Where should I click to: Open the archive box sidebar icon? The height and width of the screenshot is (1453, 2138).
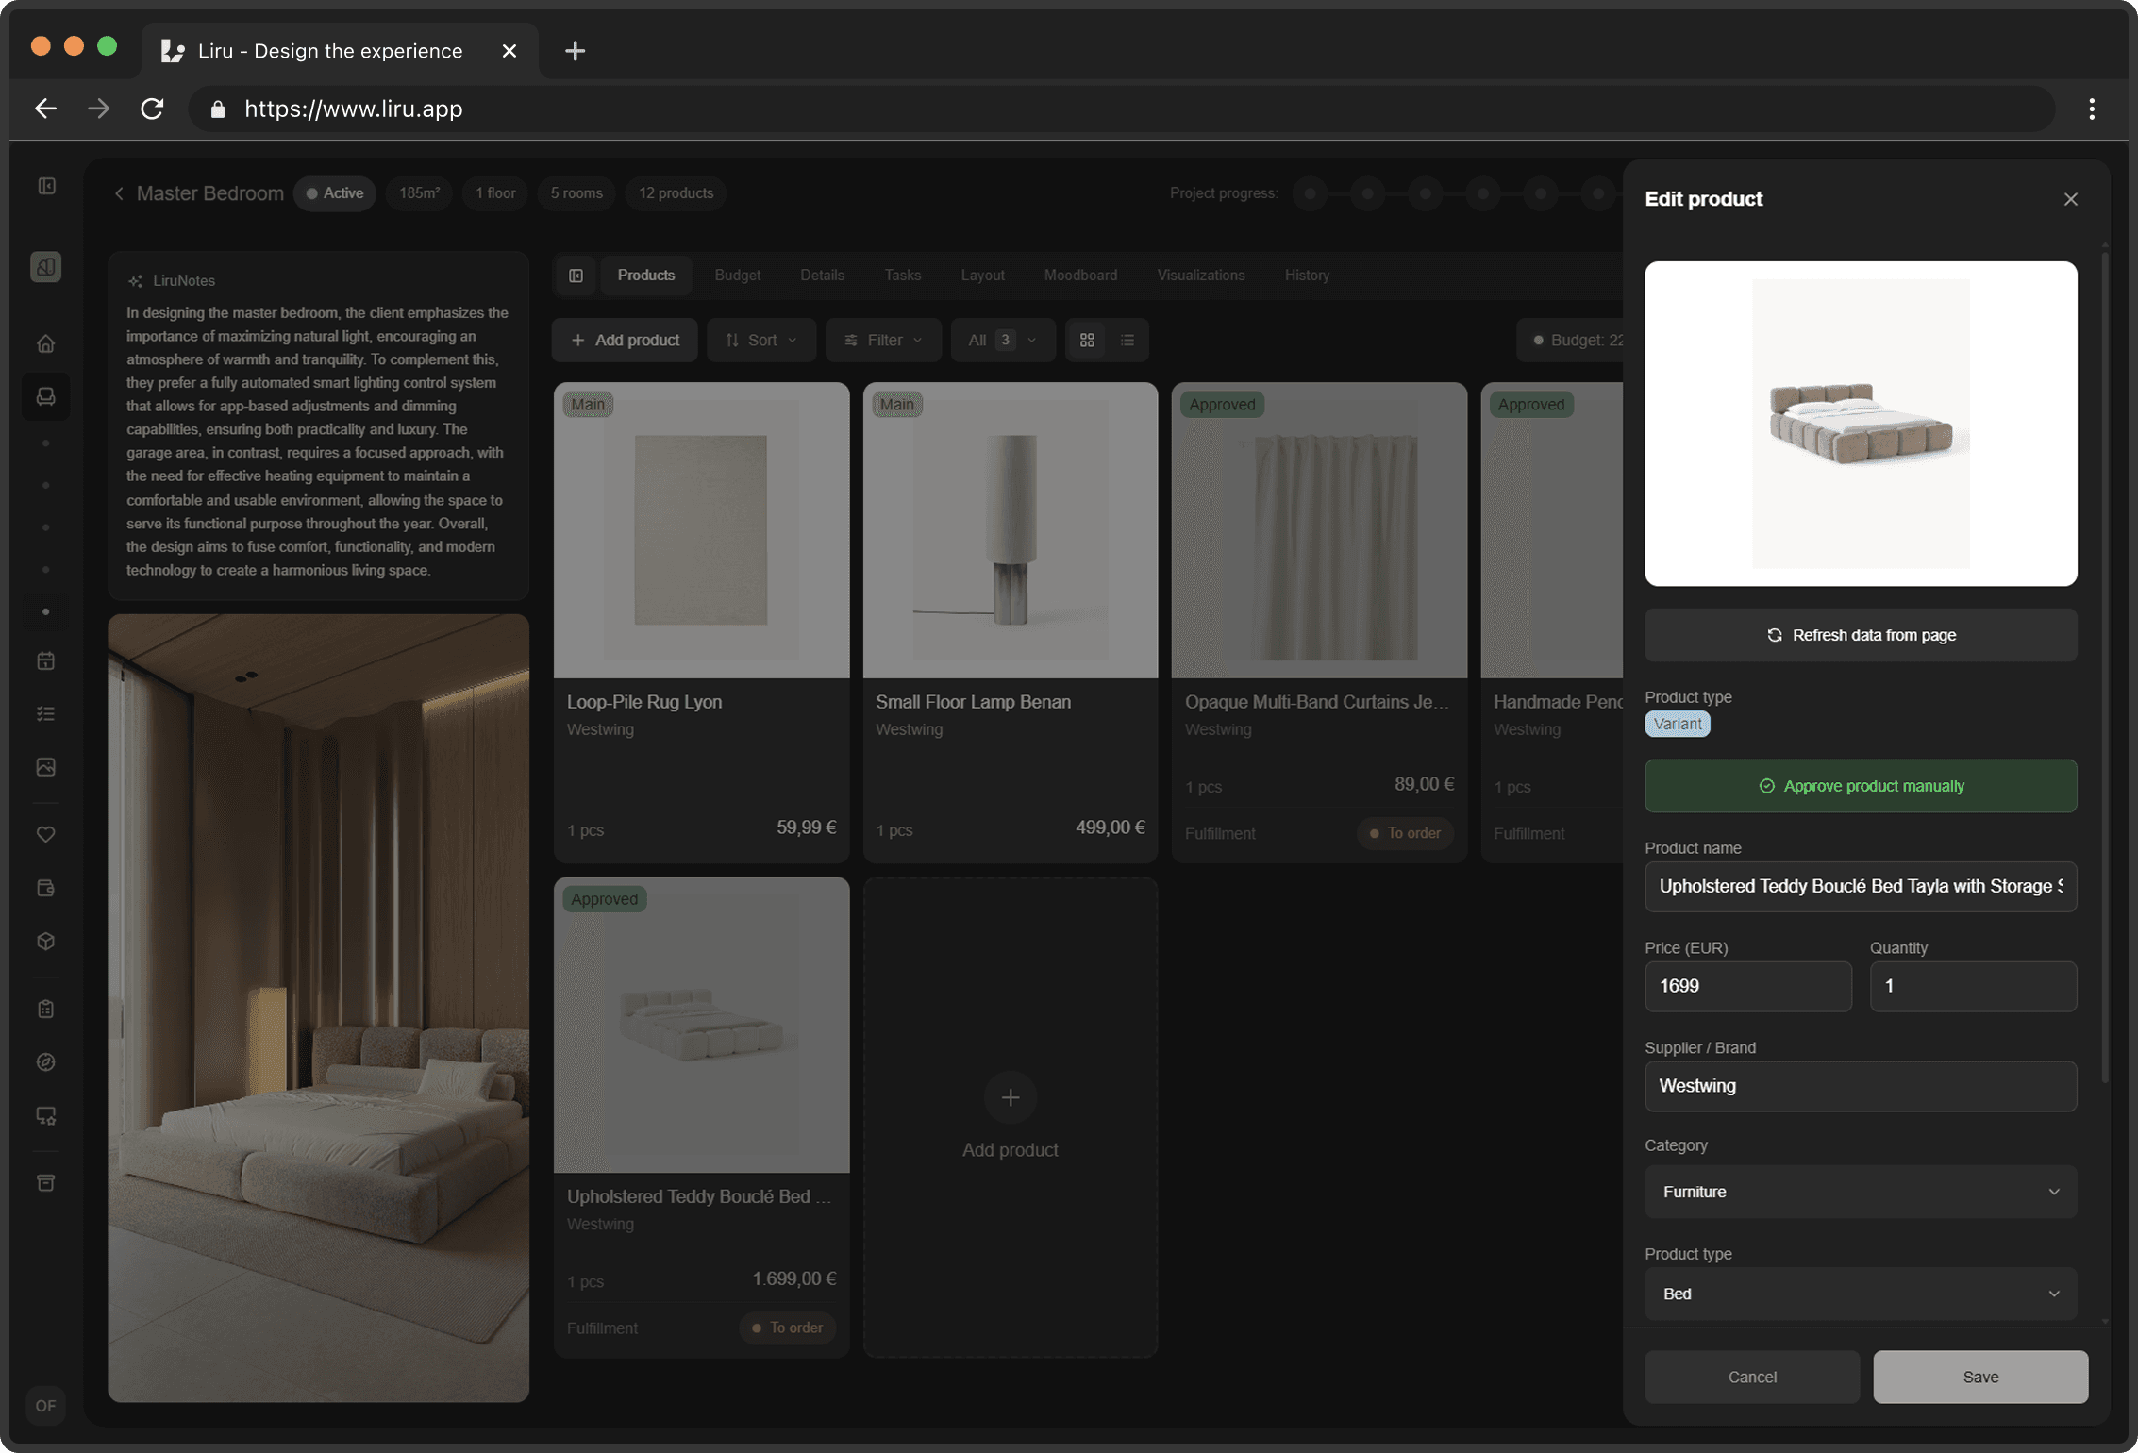[45, 1183]
